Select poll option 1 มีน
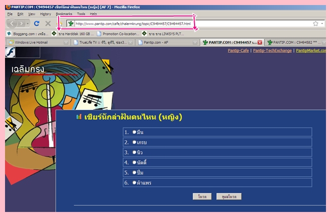The image size is (331, 217). [134, 132]
